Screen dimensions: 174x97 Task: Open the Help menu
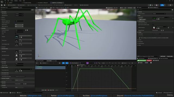pos(24,1)
